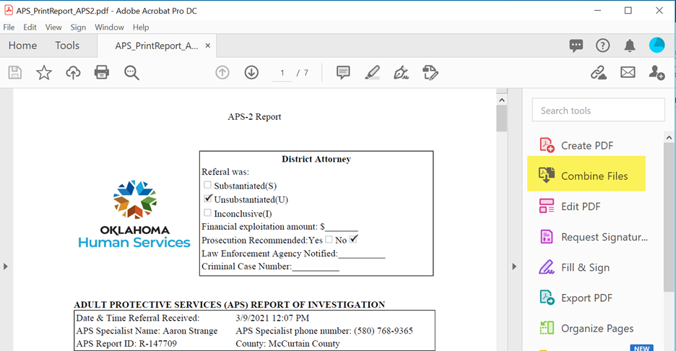
Task: Bookmark the file with the star icon
Action: 44,72
